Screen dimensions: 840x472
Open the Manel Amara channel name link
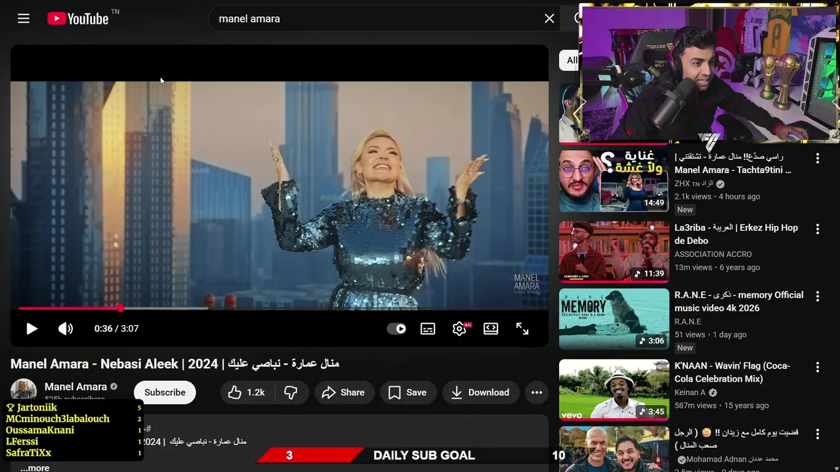tap(75, 387)
